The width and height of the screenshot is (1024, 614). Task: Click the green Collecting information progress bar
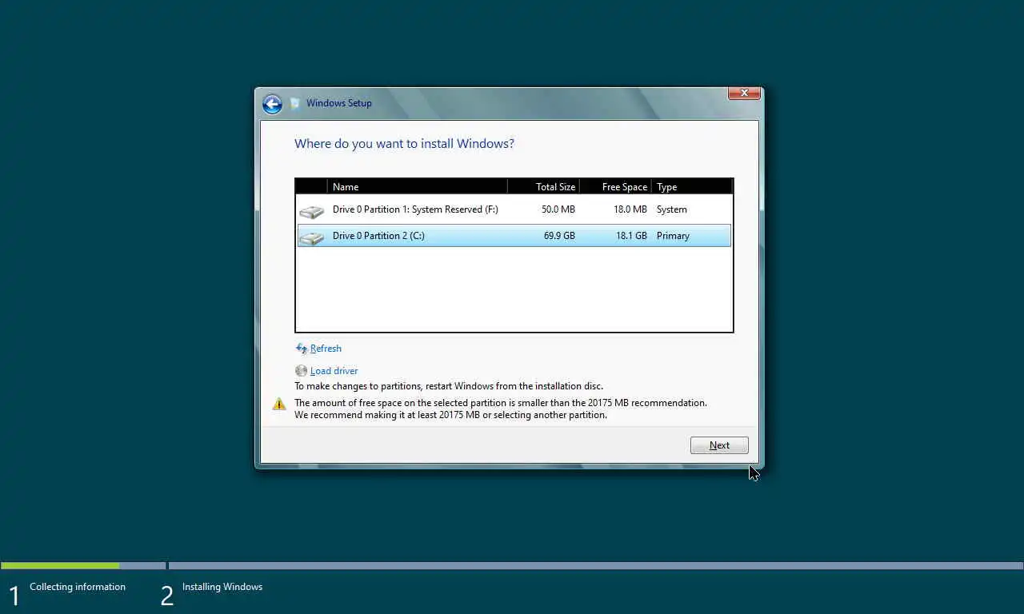[x=60, y=565]
